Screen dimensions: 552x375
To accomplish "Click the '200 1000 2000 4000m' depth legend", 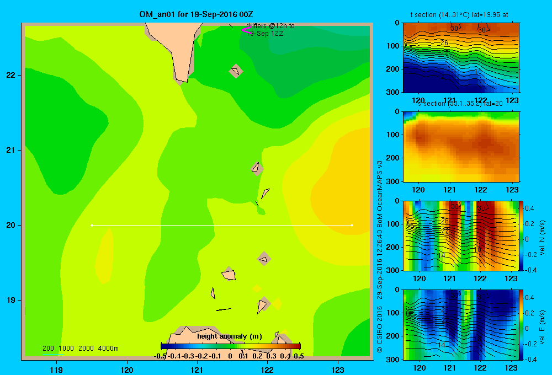I will tap(80, 349).
